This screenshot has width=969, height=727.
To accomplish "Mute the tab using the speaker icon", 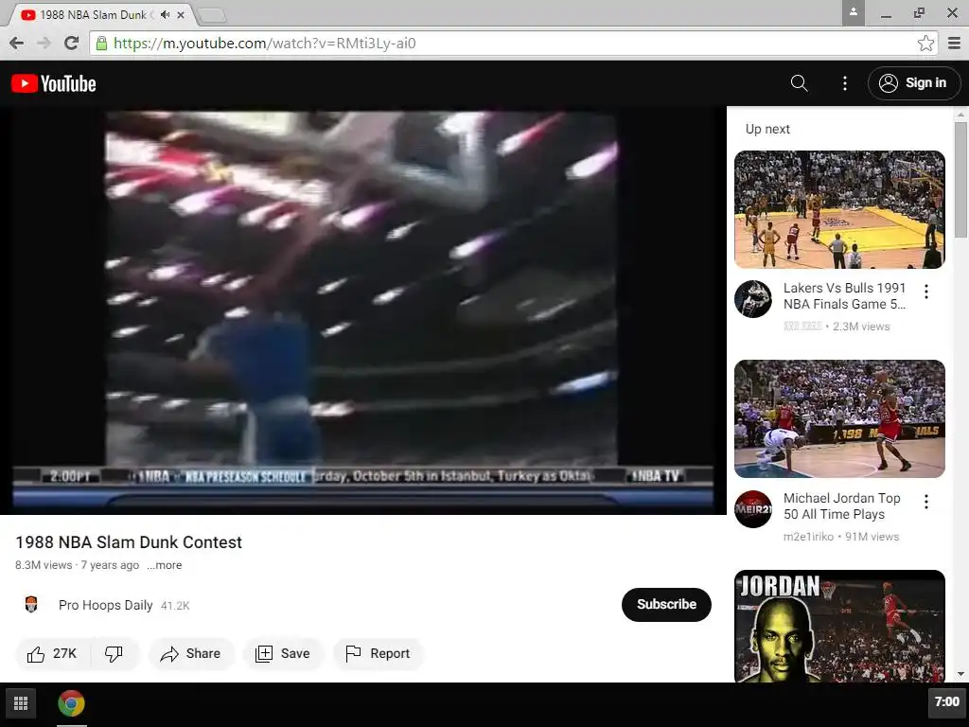I will tap(165, 14).
